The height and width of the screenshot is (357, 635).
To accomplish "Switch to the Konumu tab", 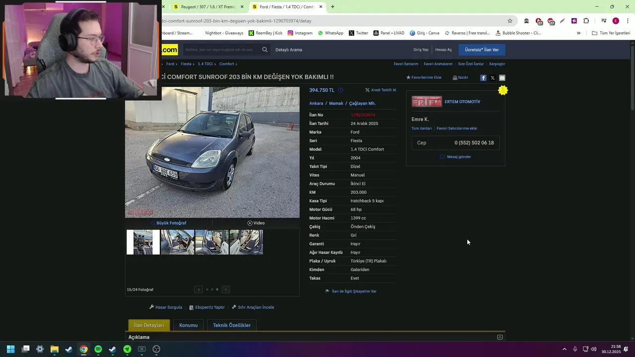I will (189, 325).
